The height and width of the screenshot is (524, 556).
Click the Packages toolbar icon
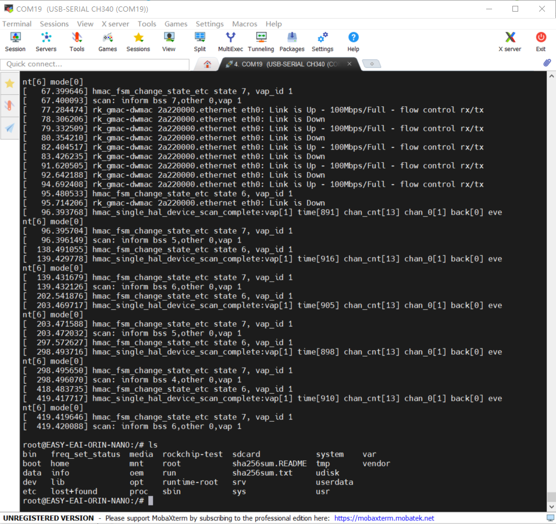(x=292, y=42)
